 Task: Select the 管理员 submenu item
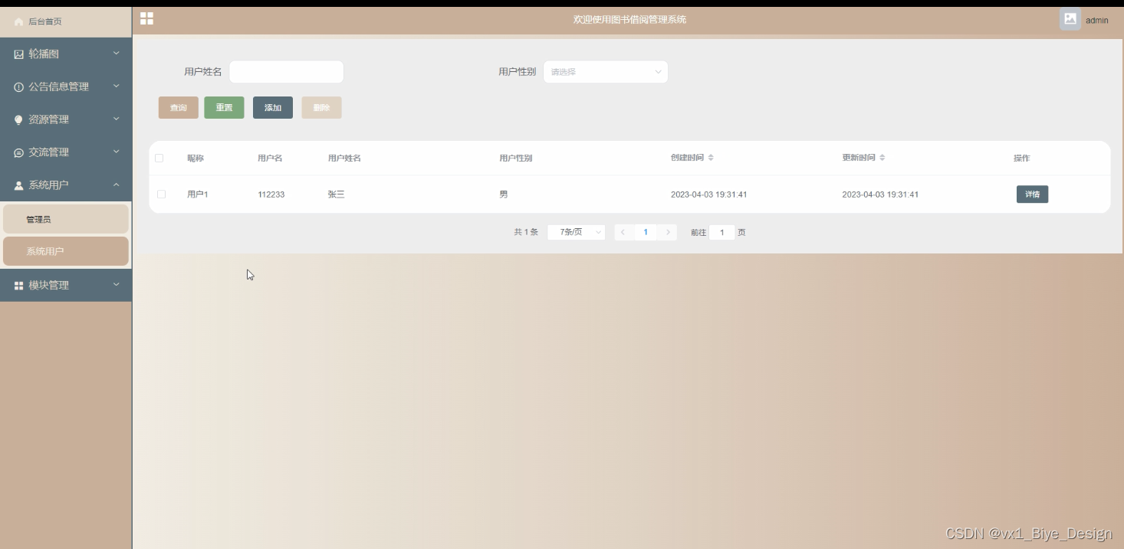pos(66,219)
